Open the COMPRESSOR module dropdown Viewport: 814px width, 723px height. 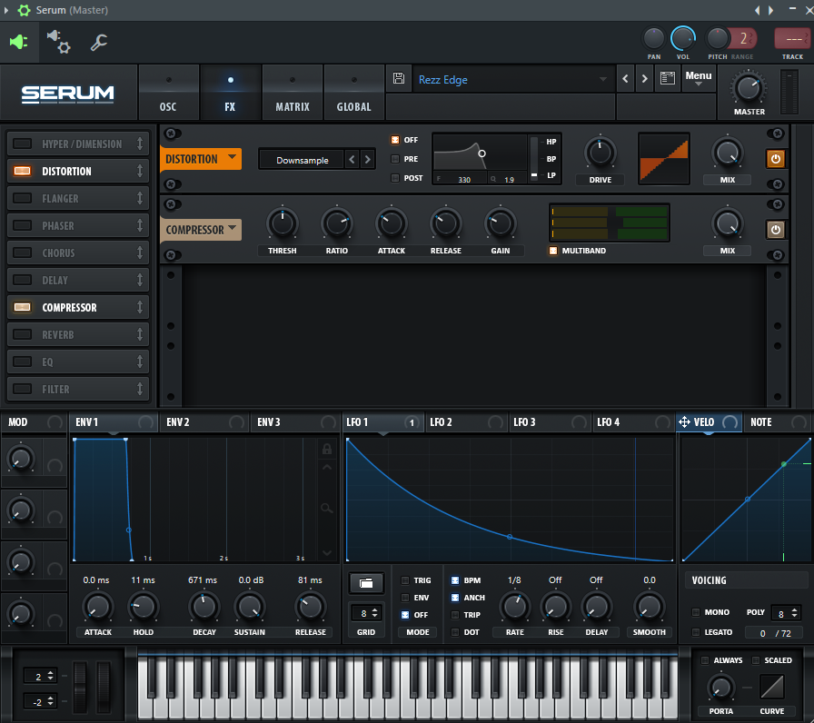pyautogui.click(x=201, y=230)
